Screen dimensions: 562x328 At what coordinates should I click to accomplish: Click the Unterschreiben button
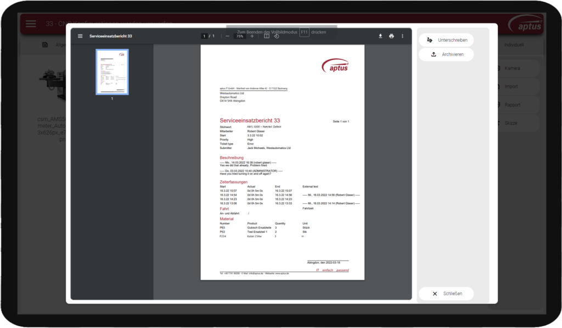coord(446,40)
